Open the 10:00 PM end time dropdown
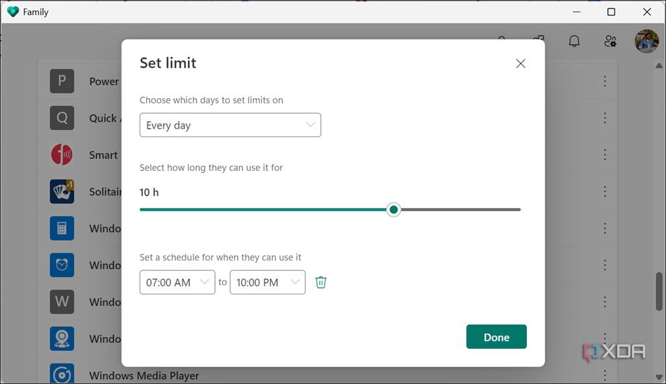Viewport: 666px width, 384px height. pos(267,281)
